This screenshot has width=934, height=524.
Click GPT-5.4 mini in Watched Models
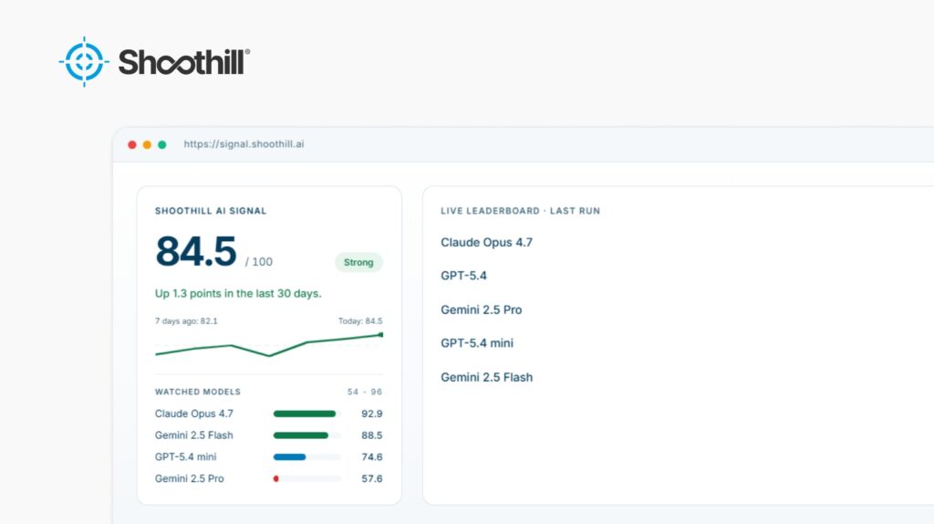[x=186, y=456]
